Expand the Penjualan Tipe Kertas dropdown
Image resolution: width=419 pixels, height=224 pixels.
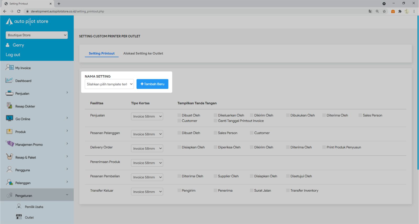coord(147,117)
